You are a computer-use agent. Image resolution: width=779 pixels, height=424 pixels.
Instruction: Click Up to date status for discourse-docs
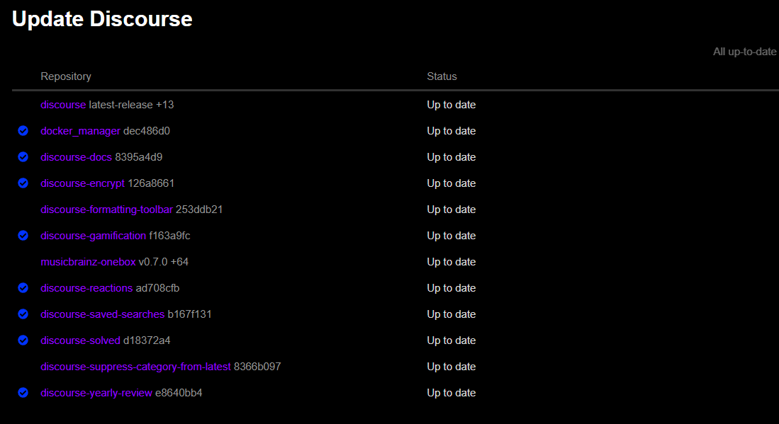(451, 157)
